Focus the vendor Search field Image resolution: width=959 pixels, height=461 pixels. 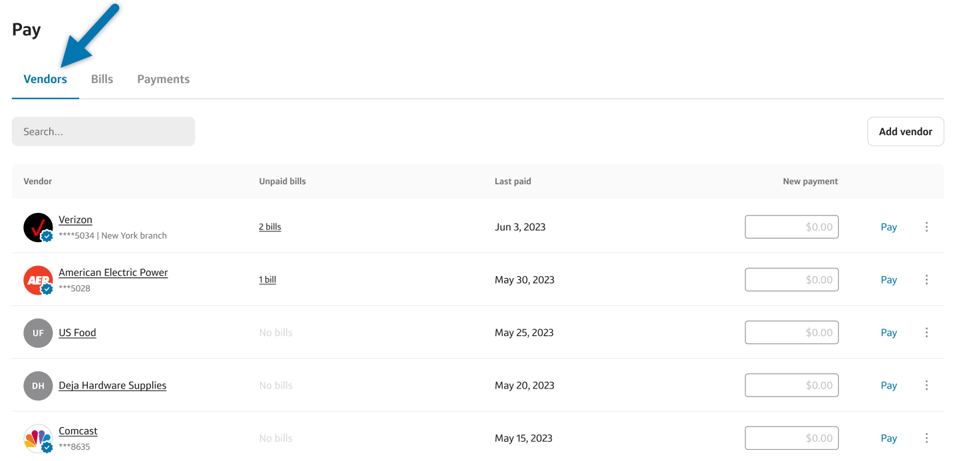coord(103,132)
